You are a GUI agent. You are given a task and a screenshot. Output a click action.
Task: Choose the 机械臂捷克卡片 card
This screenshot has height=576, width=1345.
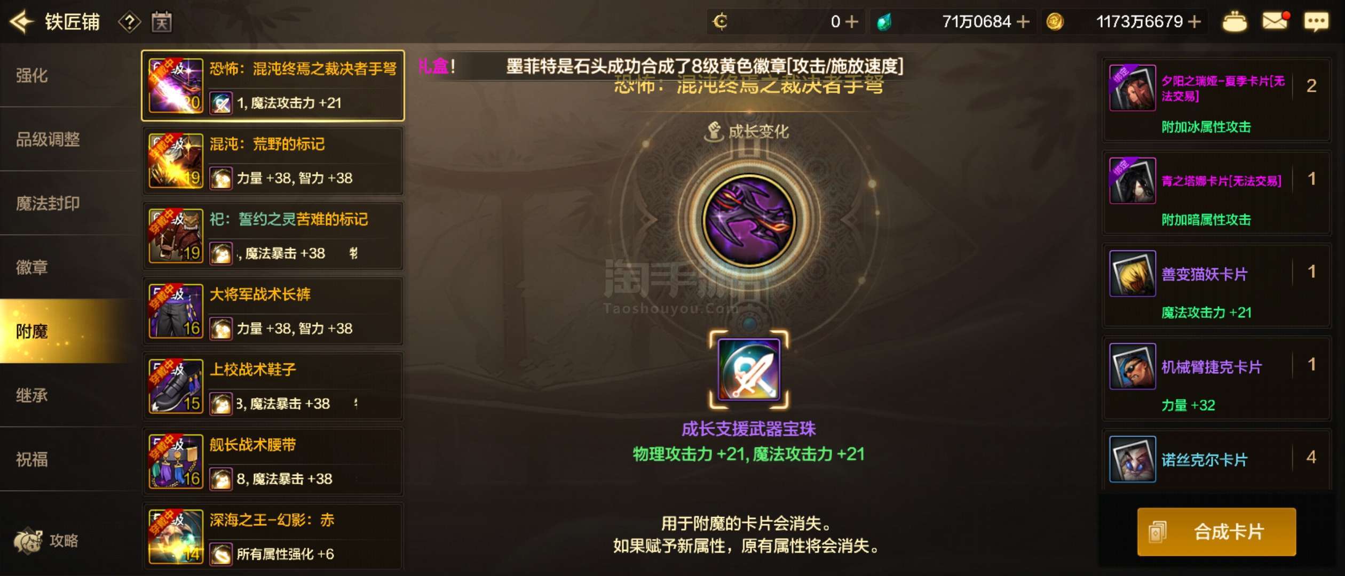tap(1216, 379)
